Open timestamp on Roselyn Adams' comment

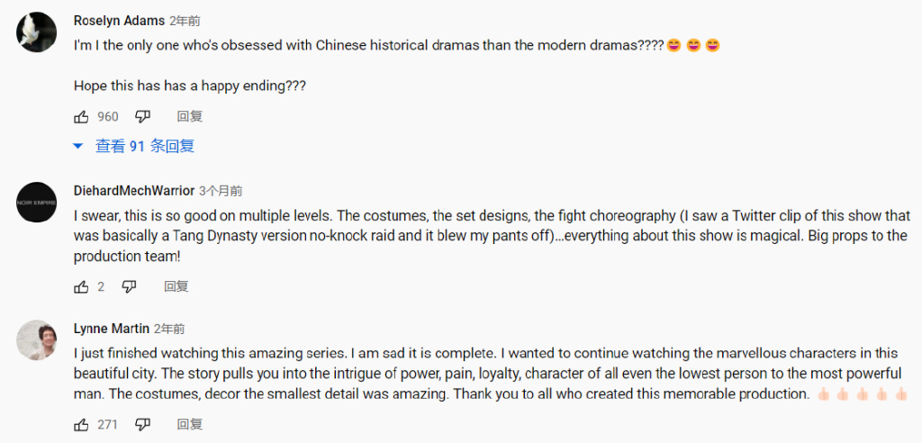(185, 18)
